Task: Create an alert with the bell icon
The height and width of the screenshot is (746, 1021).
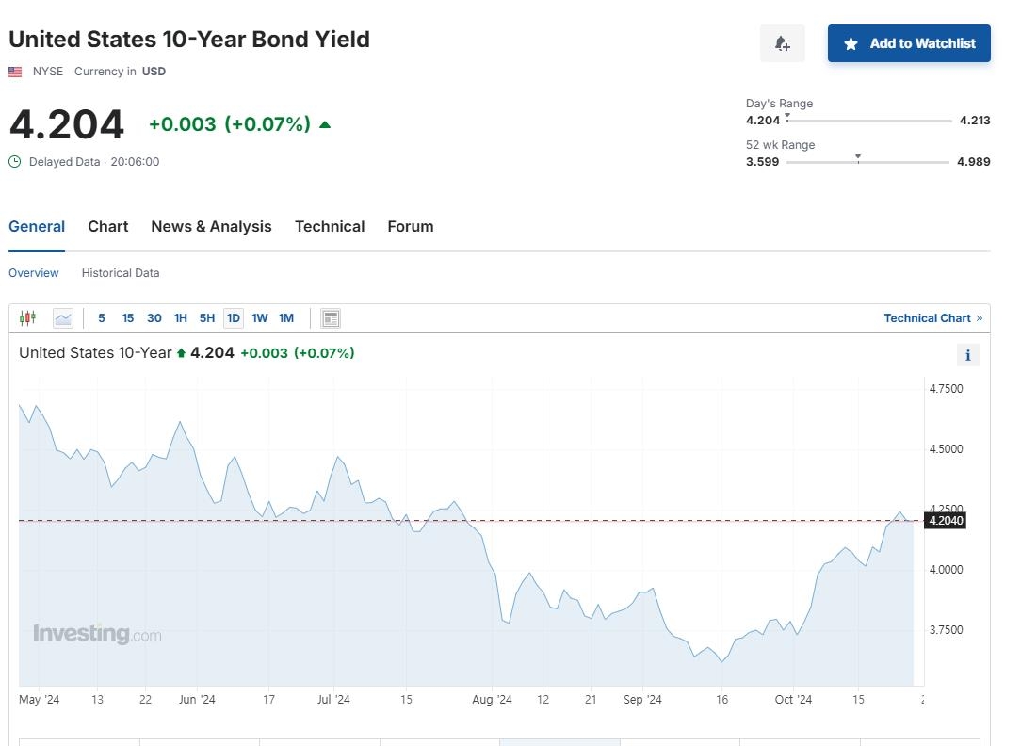Action: pos(782,43)
